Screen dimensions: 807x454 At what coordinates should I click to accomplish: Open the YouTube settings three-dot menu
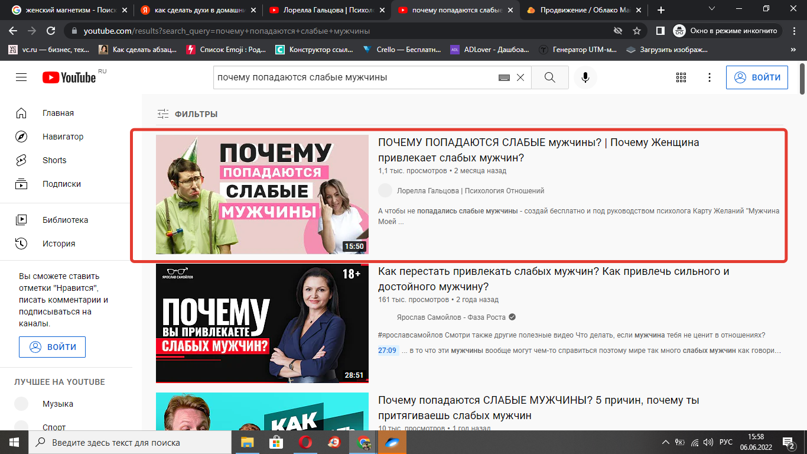[x=710, y=77]
